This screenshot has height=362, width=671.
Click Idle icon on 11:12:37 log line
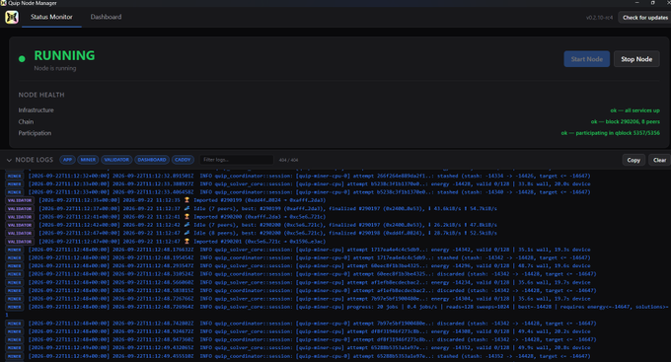tap(186, 208)
